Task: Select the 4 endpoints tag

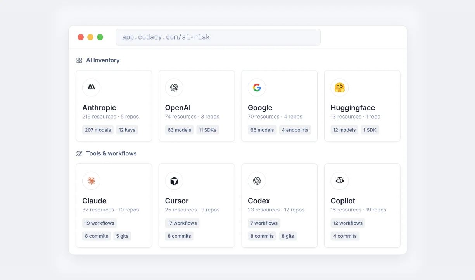Action: click(x=295, y=130)
